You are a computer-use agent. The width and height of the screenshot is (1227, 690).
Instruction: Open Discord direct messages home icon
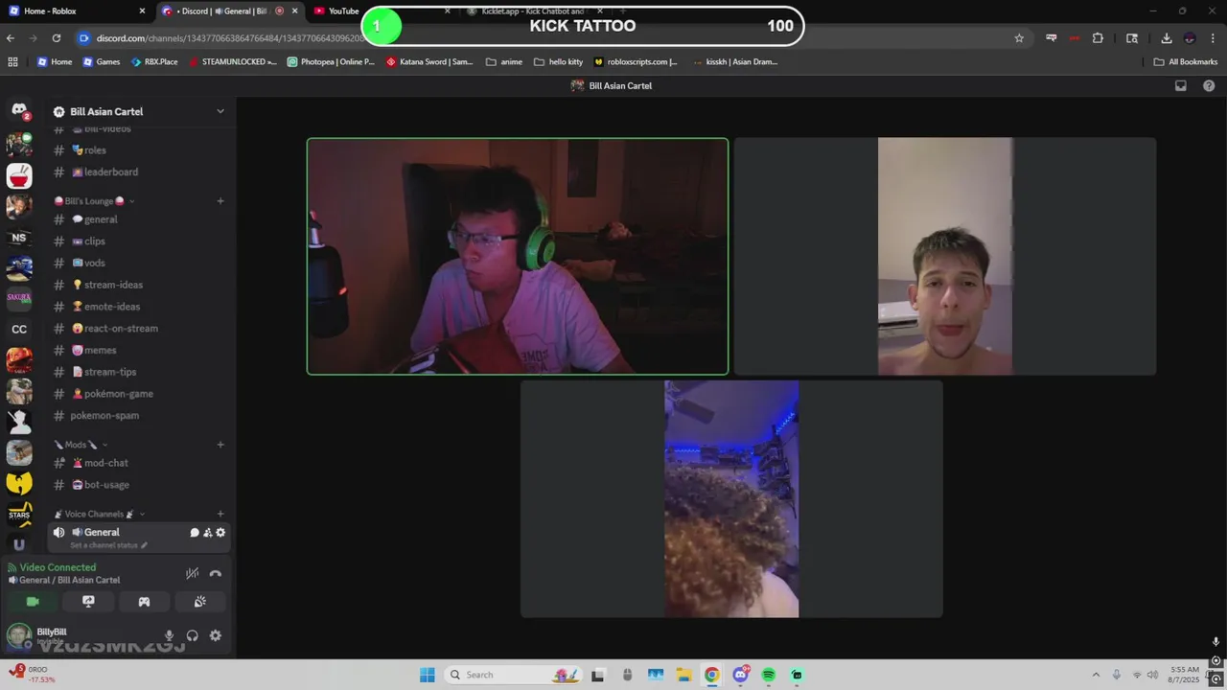coord(19,110)
